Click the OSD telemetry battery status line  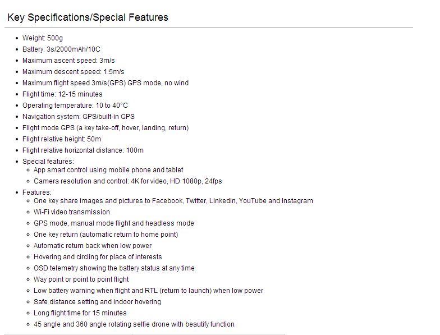pos(114,268)
